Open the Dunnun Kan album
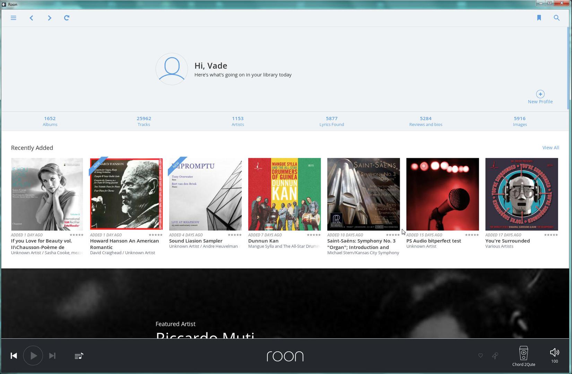This screenshot has height=374, width=572. [x=284, y=194]
